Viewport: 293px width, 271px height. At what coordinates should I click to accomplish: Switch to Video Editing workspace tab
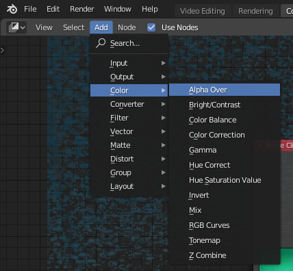[203, 11]
